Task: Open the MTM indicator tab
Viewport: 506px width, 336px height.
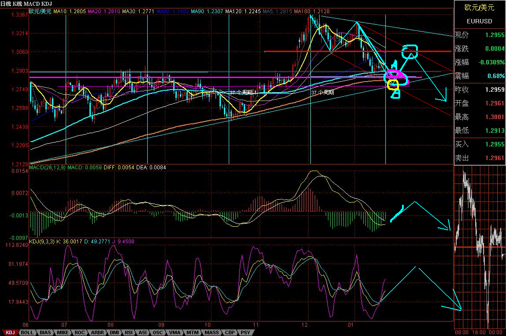Action: pos(192,332)
